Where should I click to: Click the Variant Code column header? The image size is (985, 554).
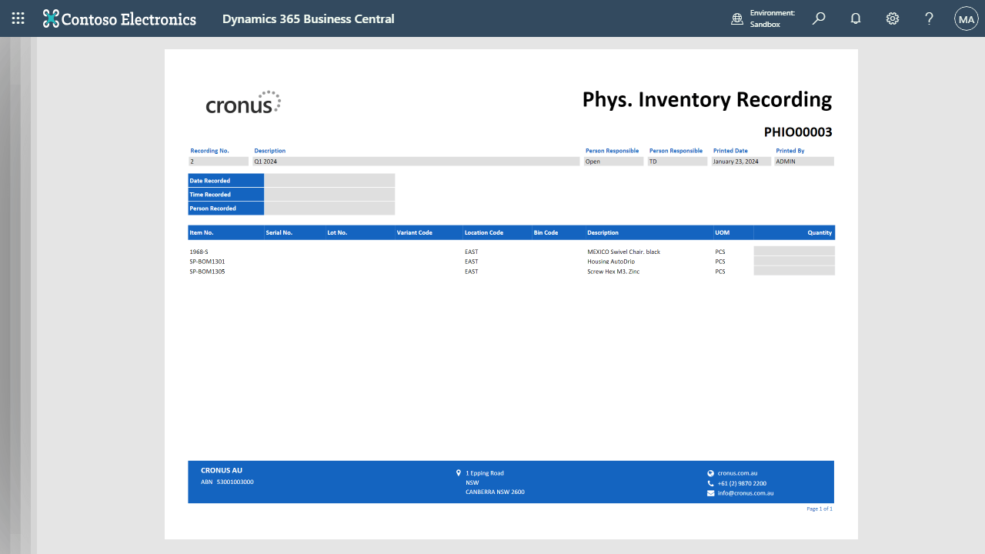click(x=415, y=232)
